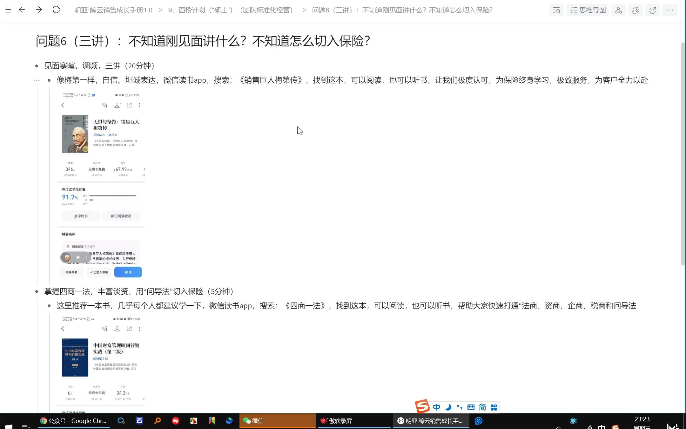Image resolution: width=686 pixels, height=429 pixels.
Task: Open Sogou toolbox grid icon
Action: [x=494, y=407]
